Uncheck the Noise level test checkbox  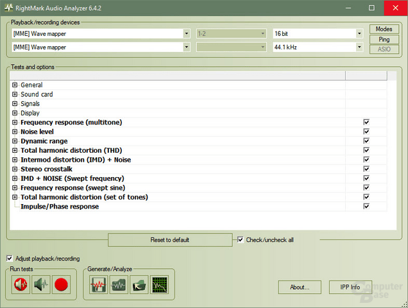pos(366,132)
